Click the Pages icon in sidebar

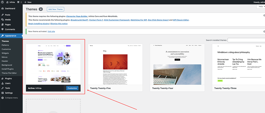click(x=3, y=25)
